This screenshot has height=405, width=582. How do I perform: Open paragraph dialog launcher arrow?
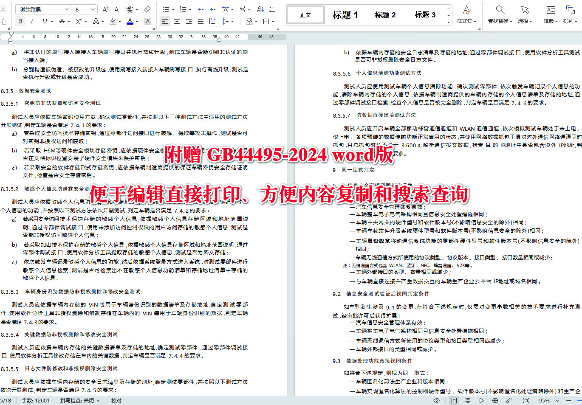click(x=278, y=28)
